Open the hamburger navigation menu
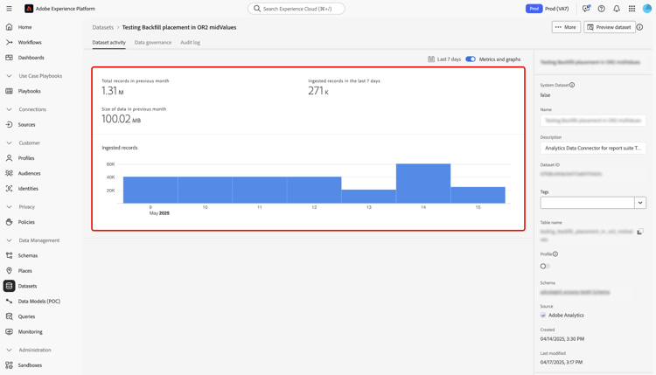Image resolution: width=656 pixels, height=375 pixels. (9, 9)
